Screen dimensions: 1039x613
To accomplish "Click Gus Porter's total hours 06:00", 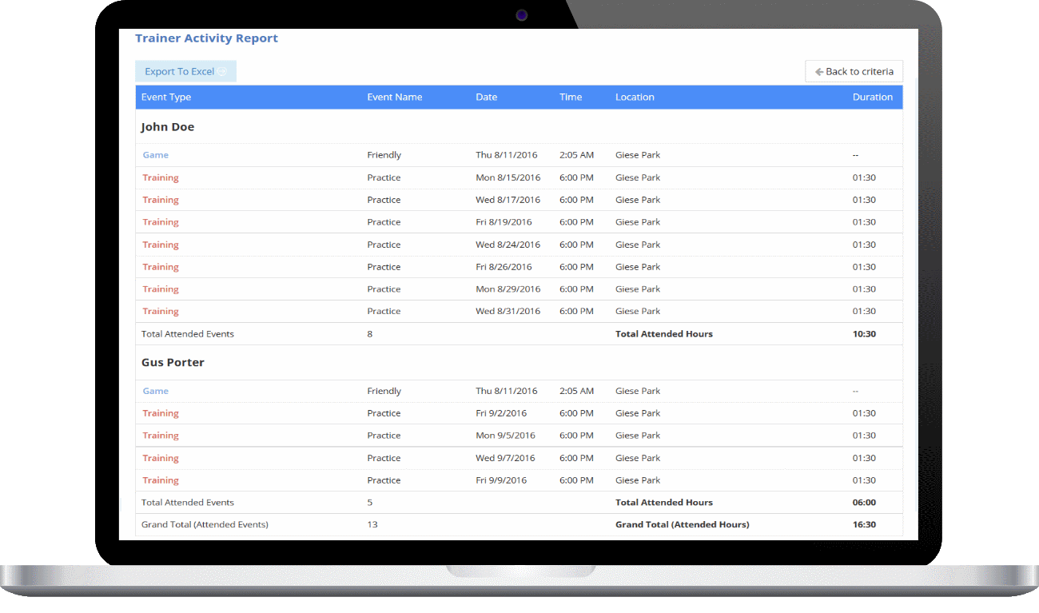I will pos(864,503).
